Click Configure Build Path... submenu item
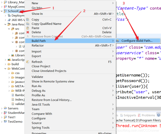161x134 pixels. click(138, 41)
